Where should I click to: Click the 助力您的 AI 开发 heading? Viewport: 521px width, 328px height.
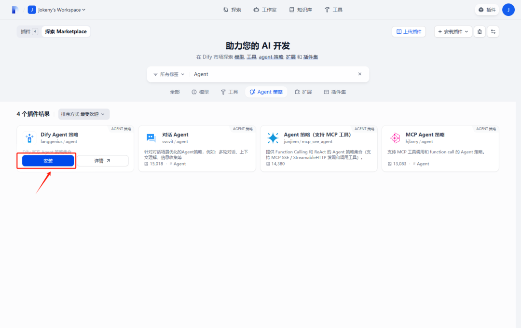(x=258, y=46)
